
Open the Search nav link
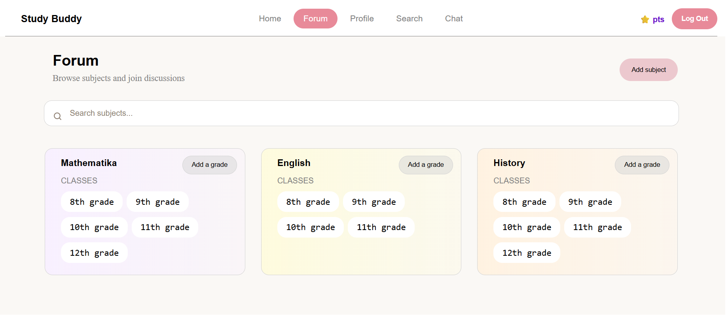coord(409,19)
